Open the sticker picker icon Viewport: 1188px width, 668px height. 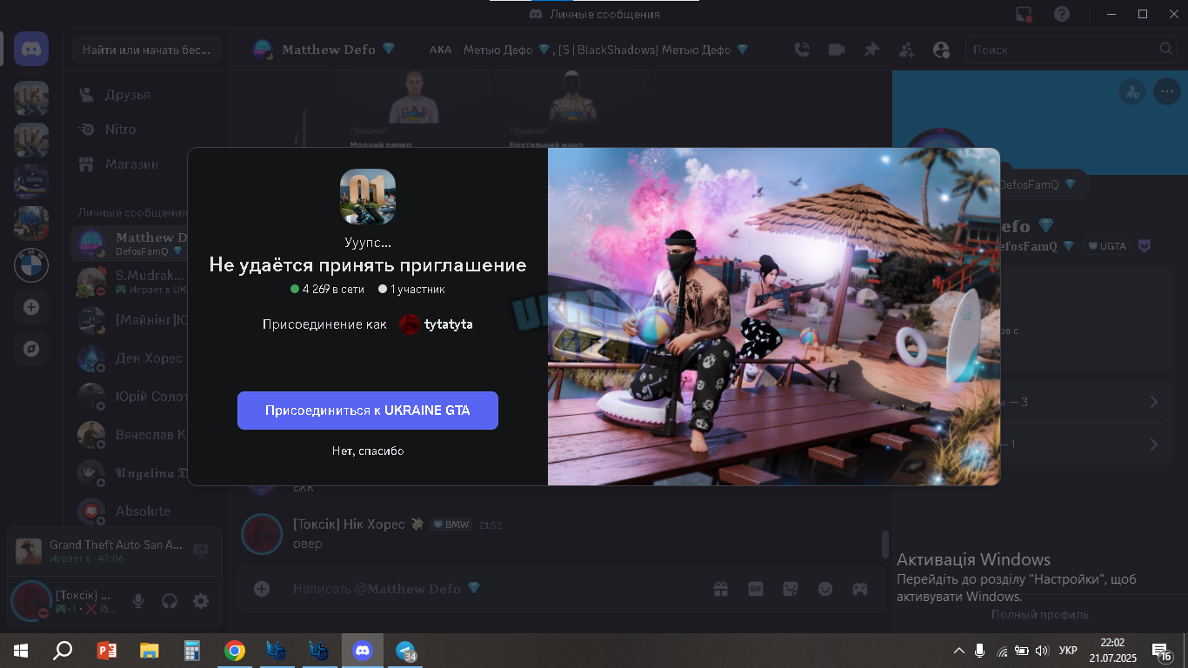click(791, 589)
